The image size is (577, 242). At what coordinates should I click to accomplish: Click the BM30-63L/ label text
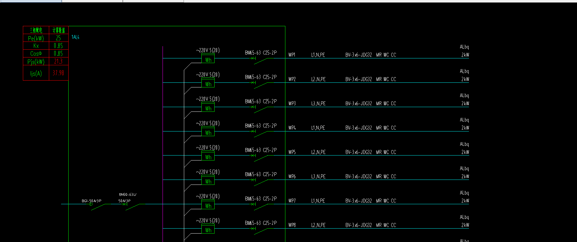(127, 195)
